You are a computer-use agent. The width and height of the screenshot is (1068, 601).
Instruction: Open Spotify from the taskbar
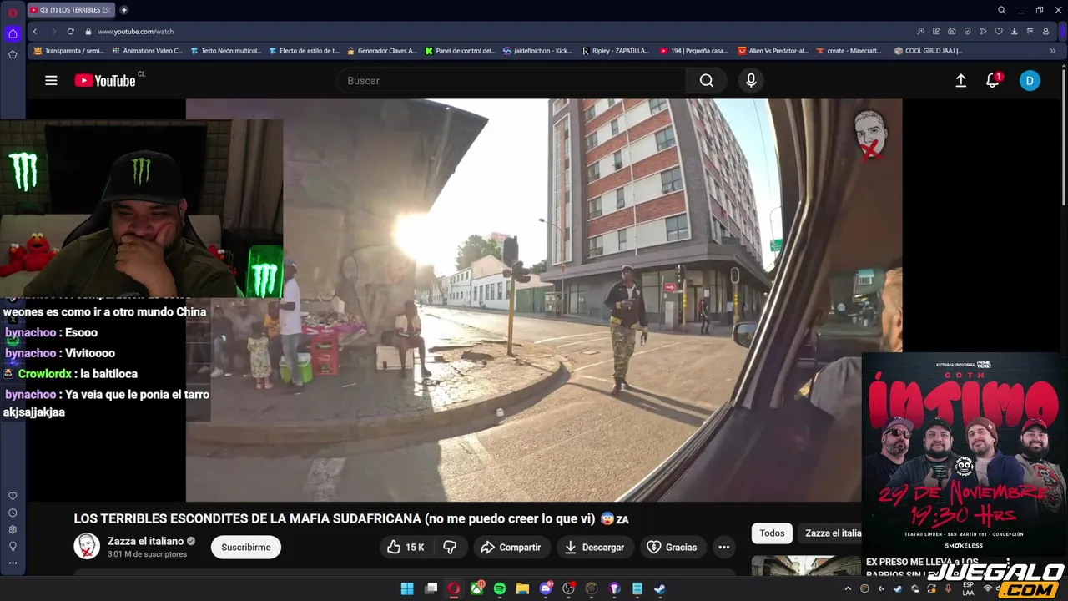500,588
